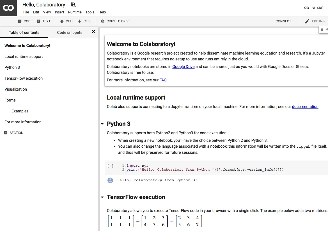328x231 pixels.
Task: Click the SHARE button
Action: (314, 8)
